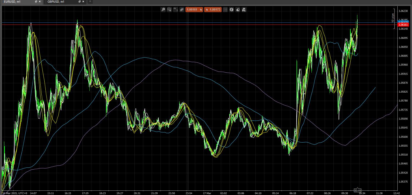This screenshot has width=412, height=195.
Task: Open the m1 timeframe selector
Action: [x=175, y=9]
